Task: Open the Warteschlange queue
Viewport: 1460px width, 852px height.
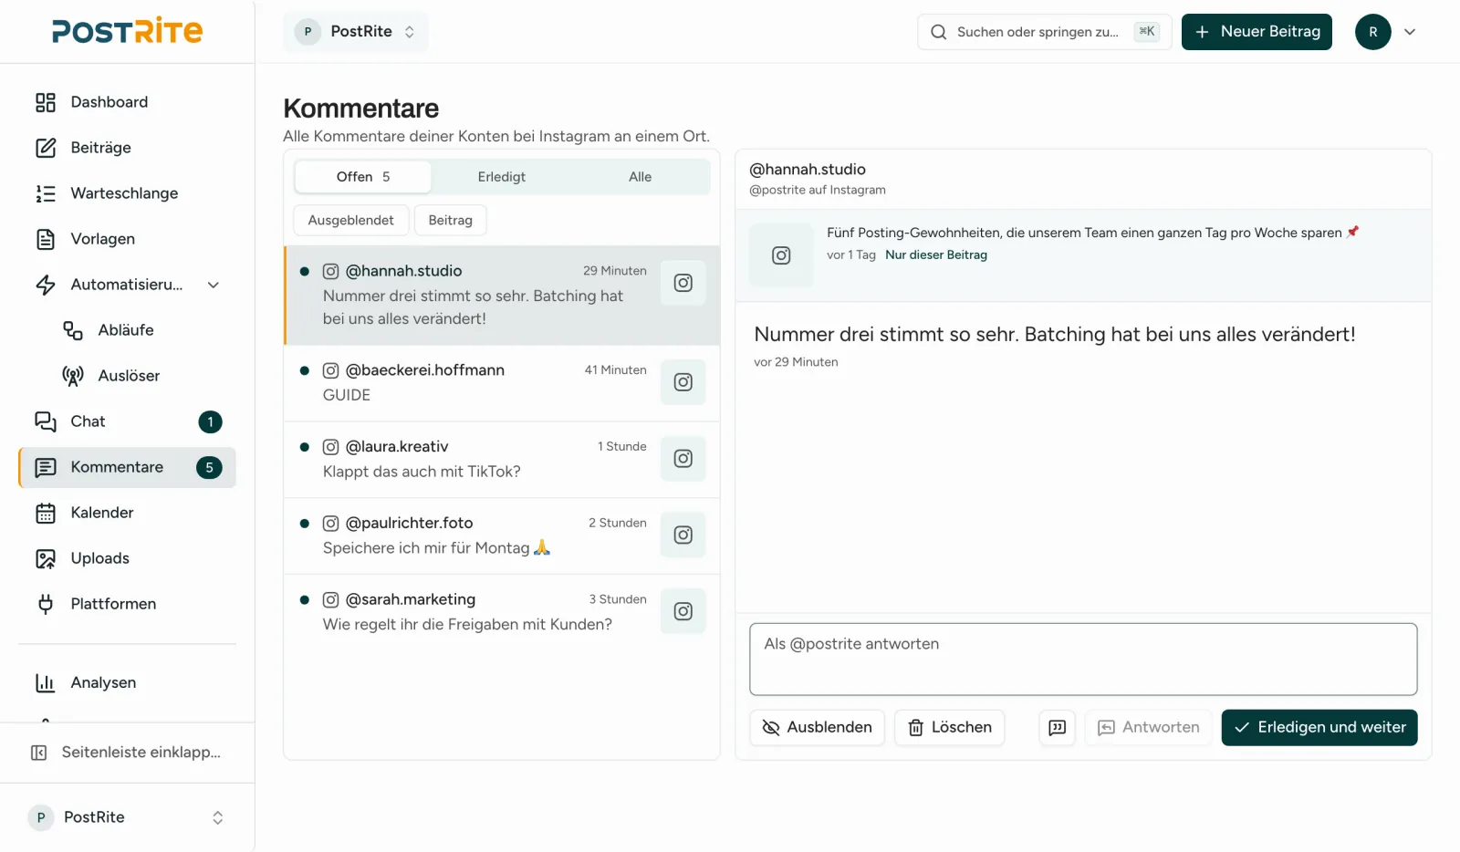Action: coord(127,193)
